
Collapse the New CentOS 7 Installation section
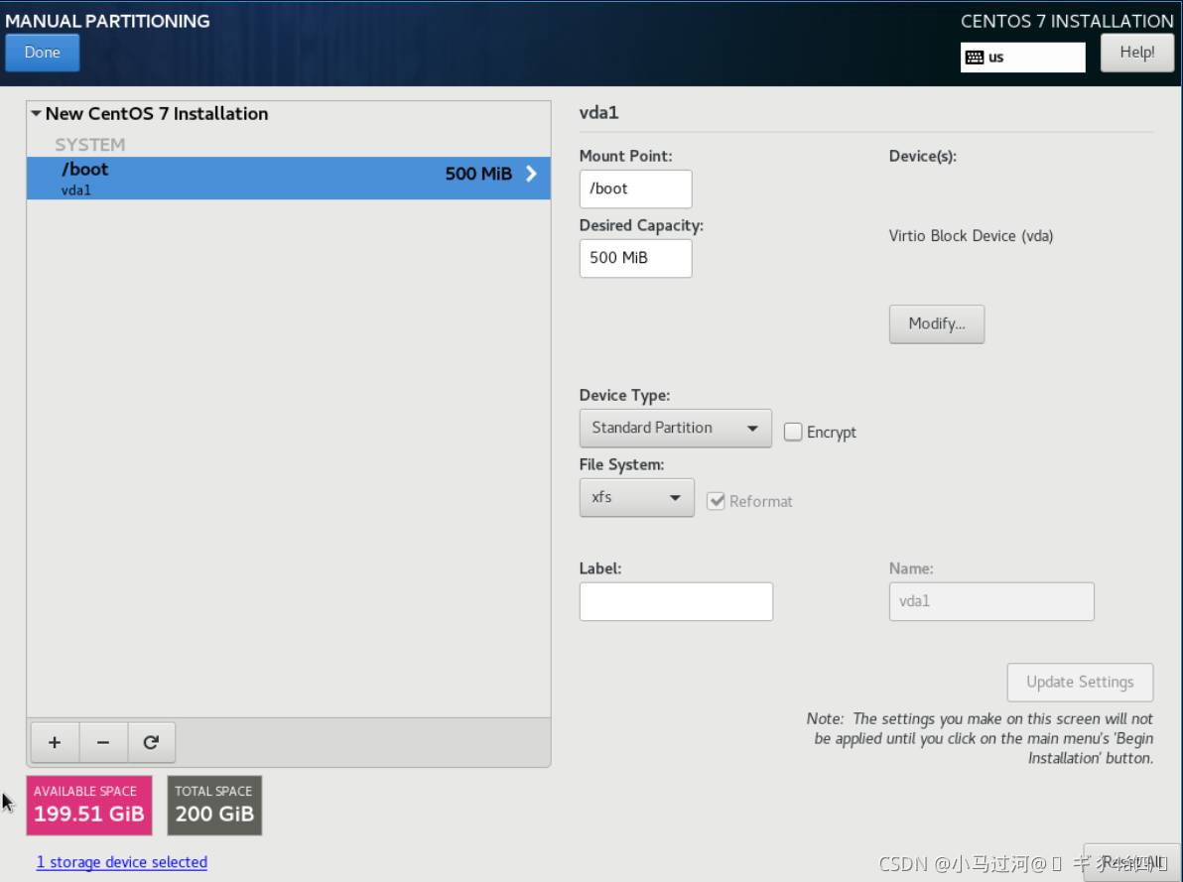[x=37, y=114]
